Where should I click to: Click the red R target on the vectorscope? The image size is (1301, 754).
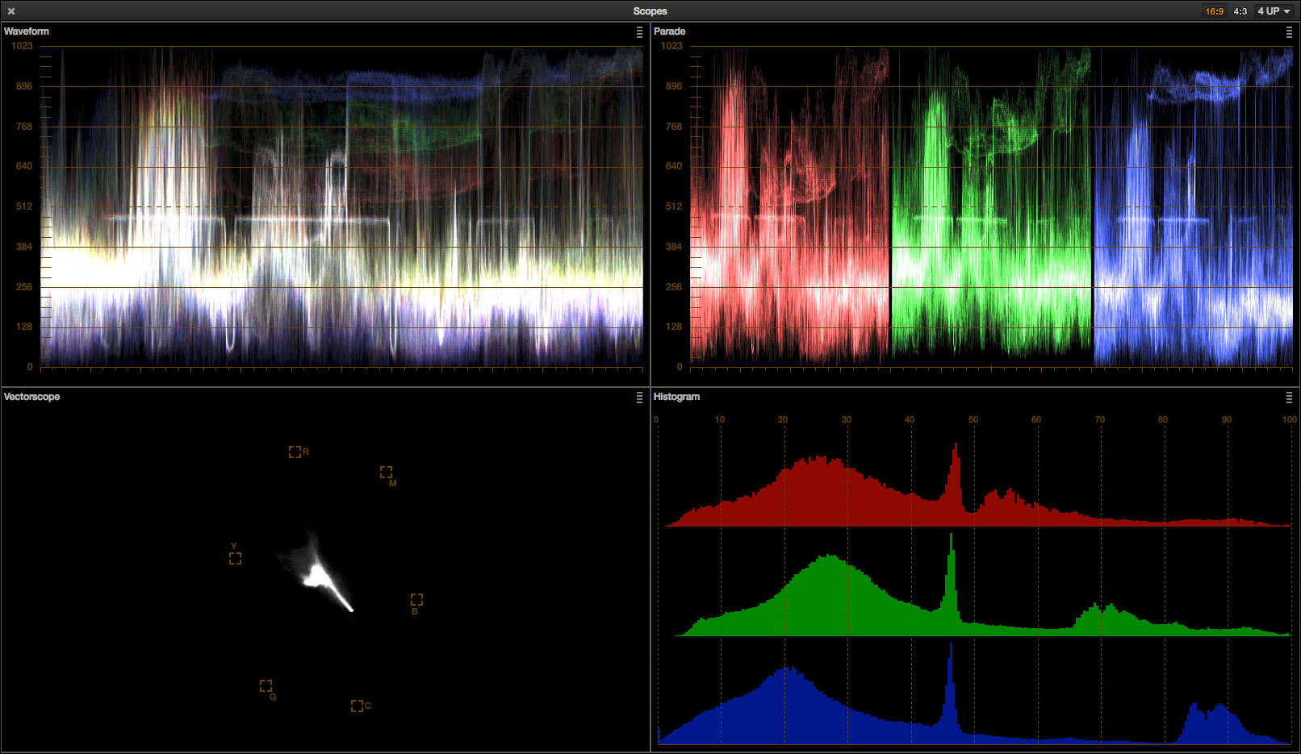[x=295, y=452]
